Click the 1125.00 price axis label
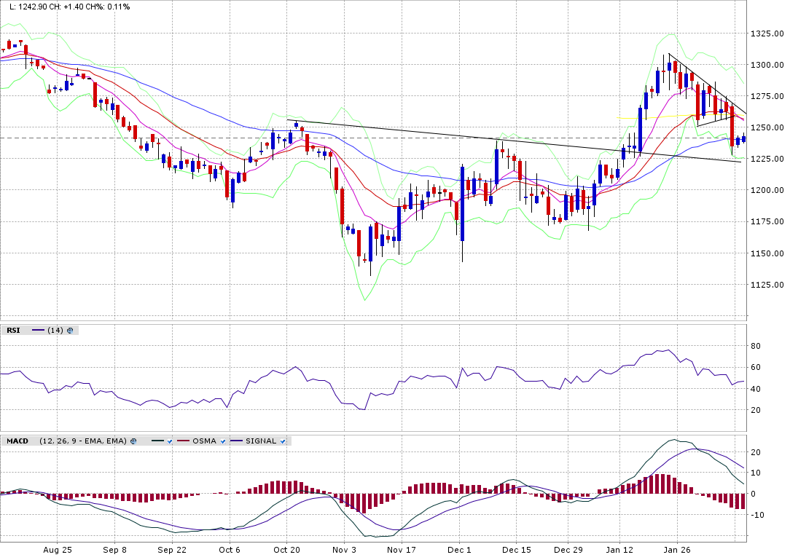 point(766,285)
